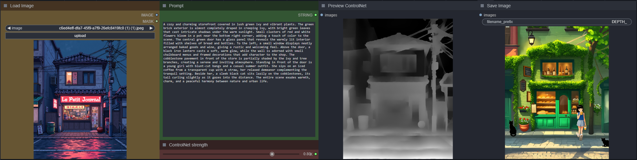This screenshot has height=160, width=637.
Task: Open the image filename selector
Action: coord(80,28)
